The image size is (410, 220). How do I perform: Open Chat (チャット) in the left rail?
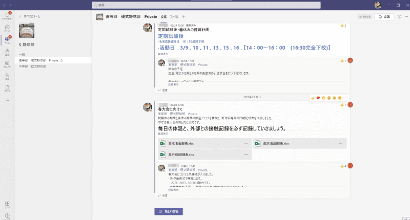click(x=7, y=28)
